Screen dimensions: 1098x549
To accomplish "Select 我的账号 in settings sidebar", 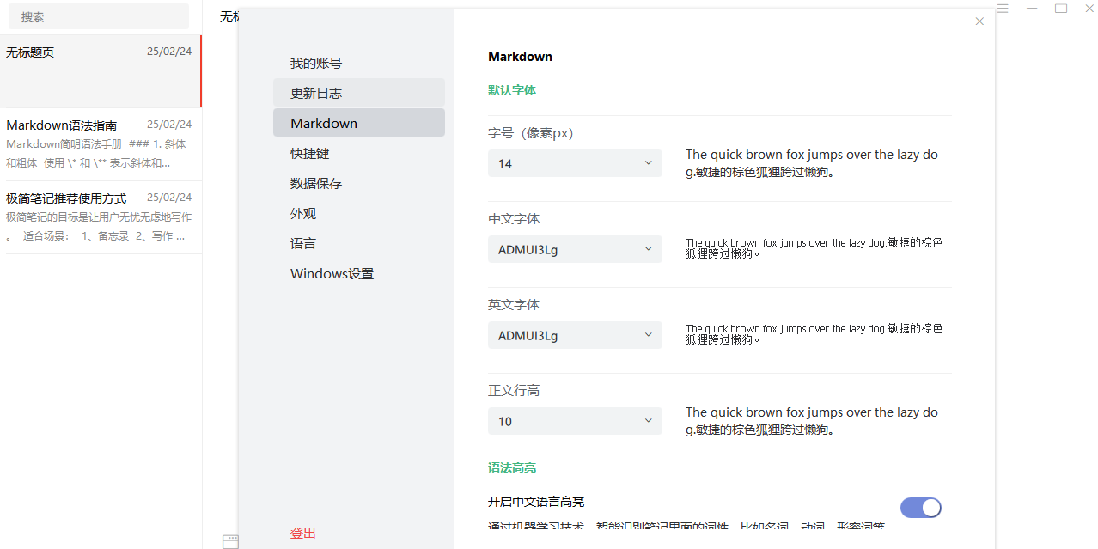I will coord(316,64).
